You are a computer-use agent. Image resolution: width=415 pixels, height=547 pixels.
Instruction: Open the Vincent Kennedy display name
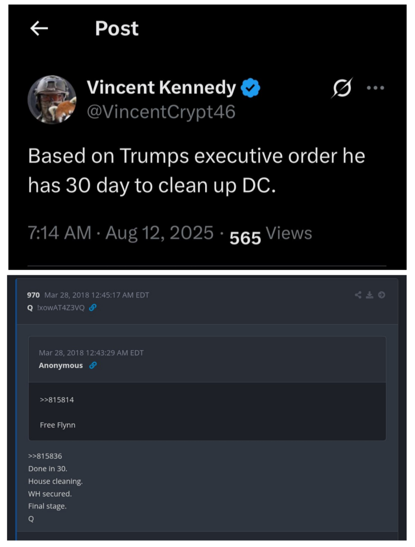click(161, 87)
